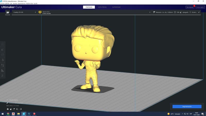Switch to the SUPERVISAR stage
This screenshot has height=116, width=206.
(x=116, y=7)
